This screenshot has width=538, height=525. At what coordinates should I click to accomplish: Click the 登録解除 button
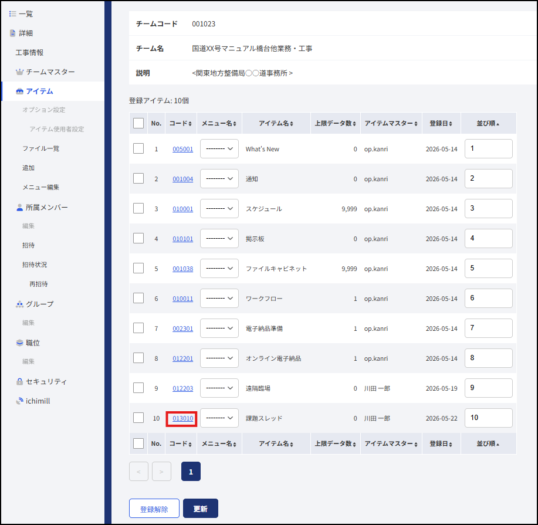pyautogui.click(x=154, y=509)
